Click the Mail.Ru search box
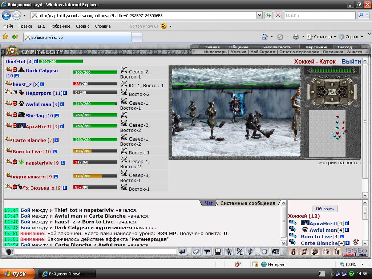The image size is (372, 279). [320, 15]
